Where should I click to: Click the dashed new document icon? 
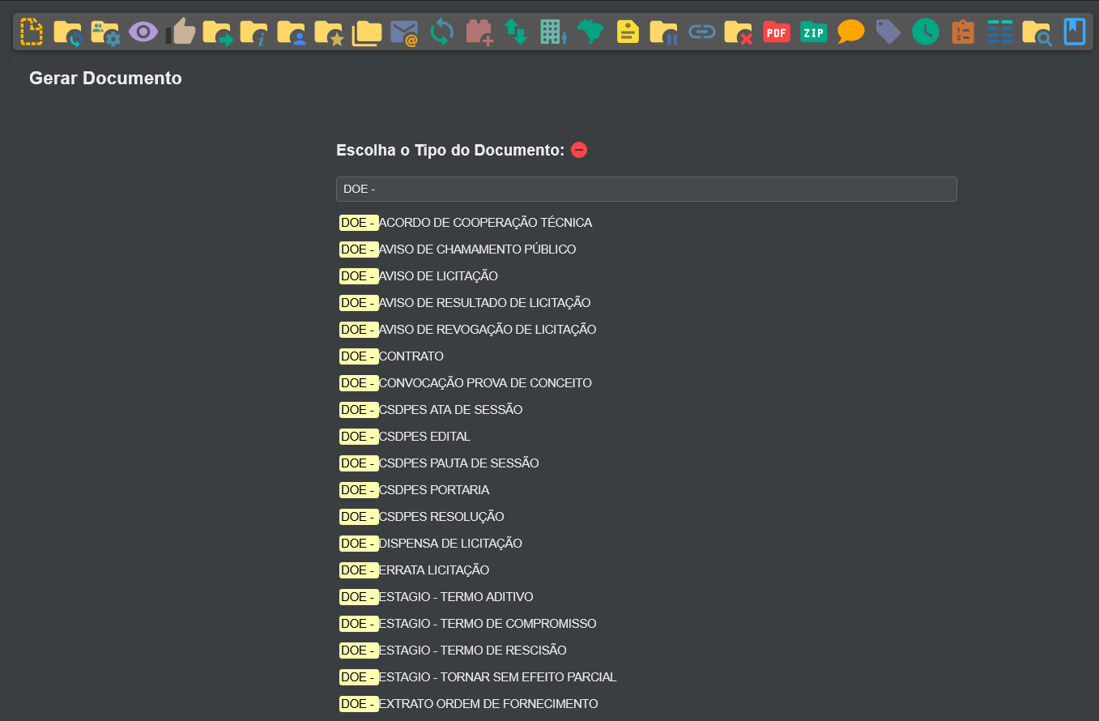32,32
